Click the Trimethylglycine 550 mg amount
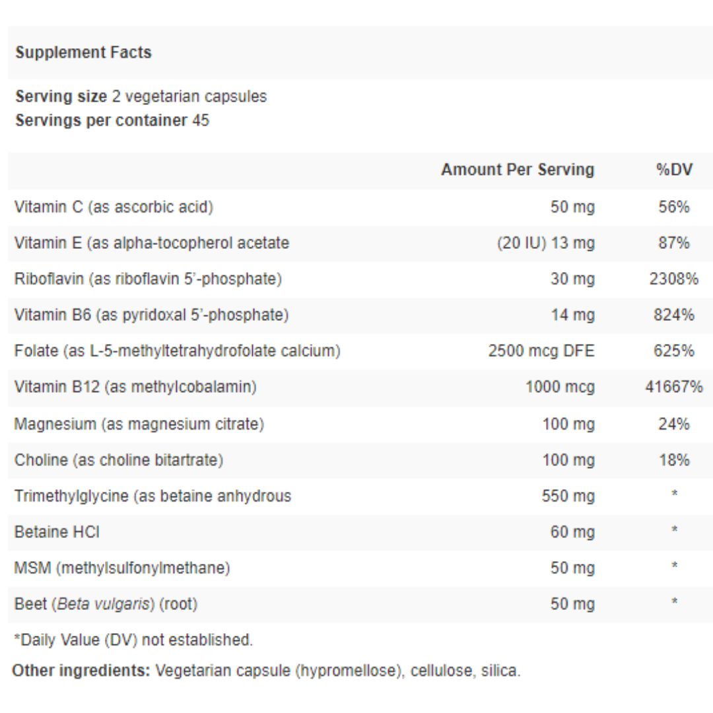Viewport: 713px width, 713px height. 568,496
